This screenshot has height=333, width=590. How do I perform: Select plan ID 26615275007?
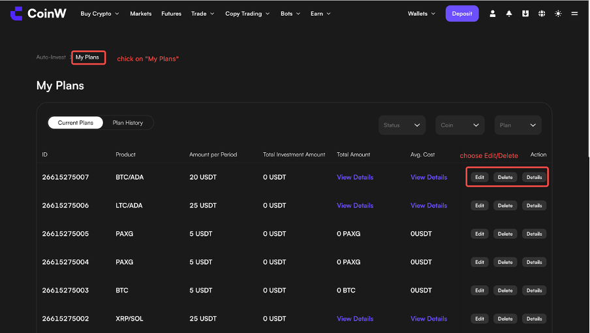click(x=65, y=177)
